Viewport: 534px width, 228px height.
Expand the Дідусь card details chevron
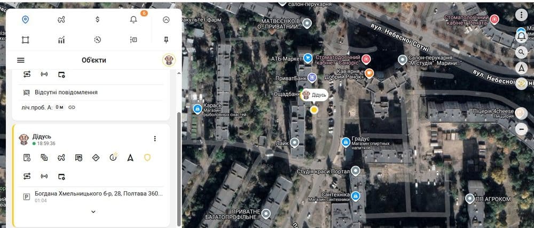pos(93,211)
